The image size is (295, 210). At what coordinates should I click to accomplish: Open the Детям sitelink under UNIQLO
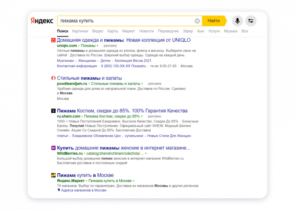point(105,61)
